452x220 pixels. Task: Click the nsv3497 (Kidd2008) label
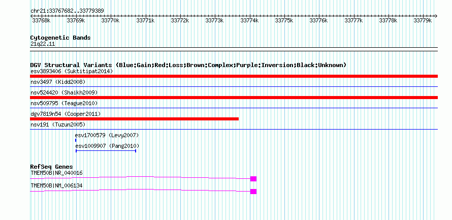tap(58, 82)
